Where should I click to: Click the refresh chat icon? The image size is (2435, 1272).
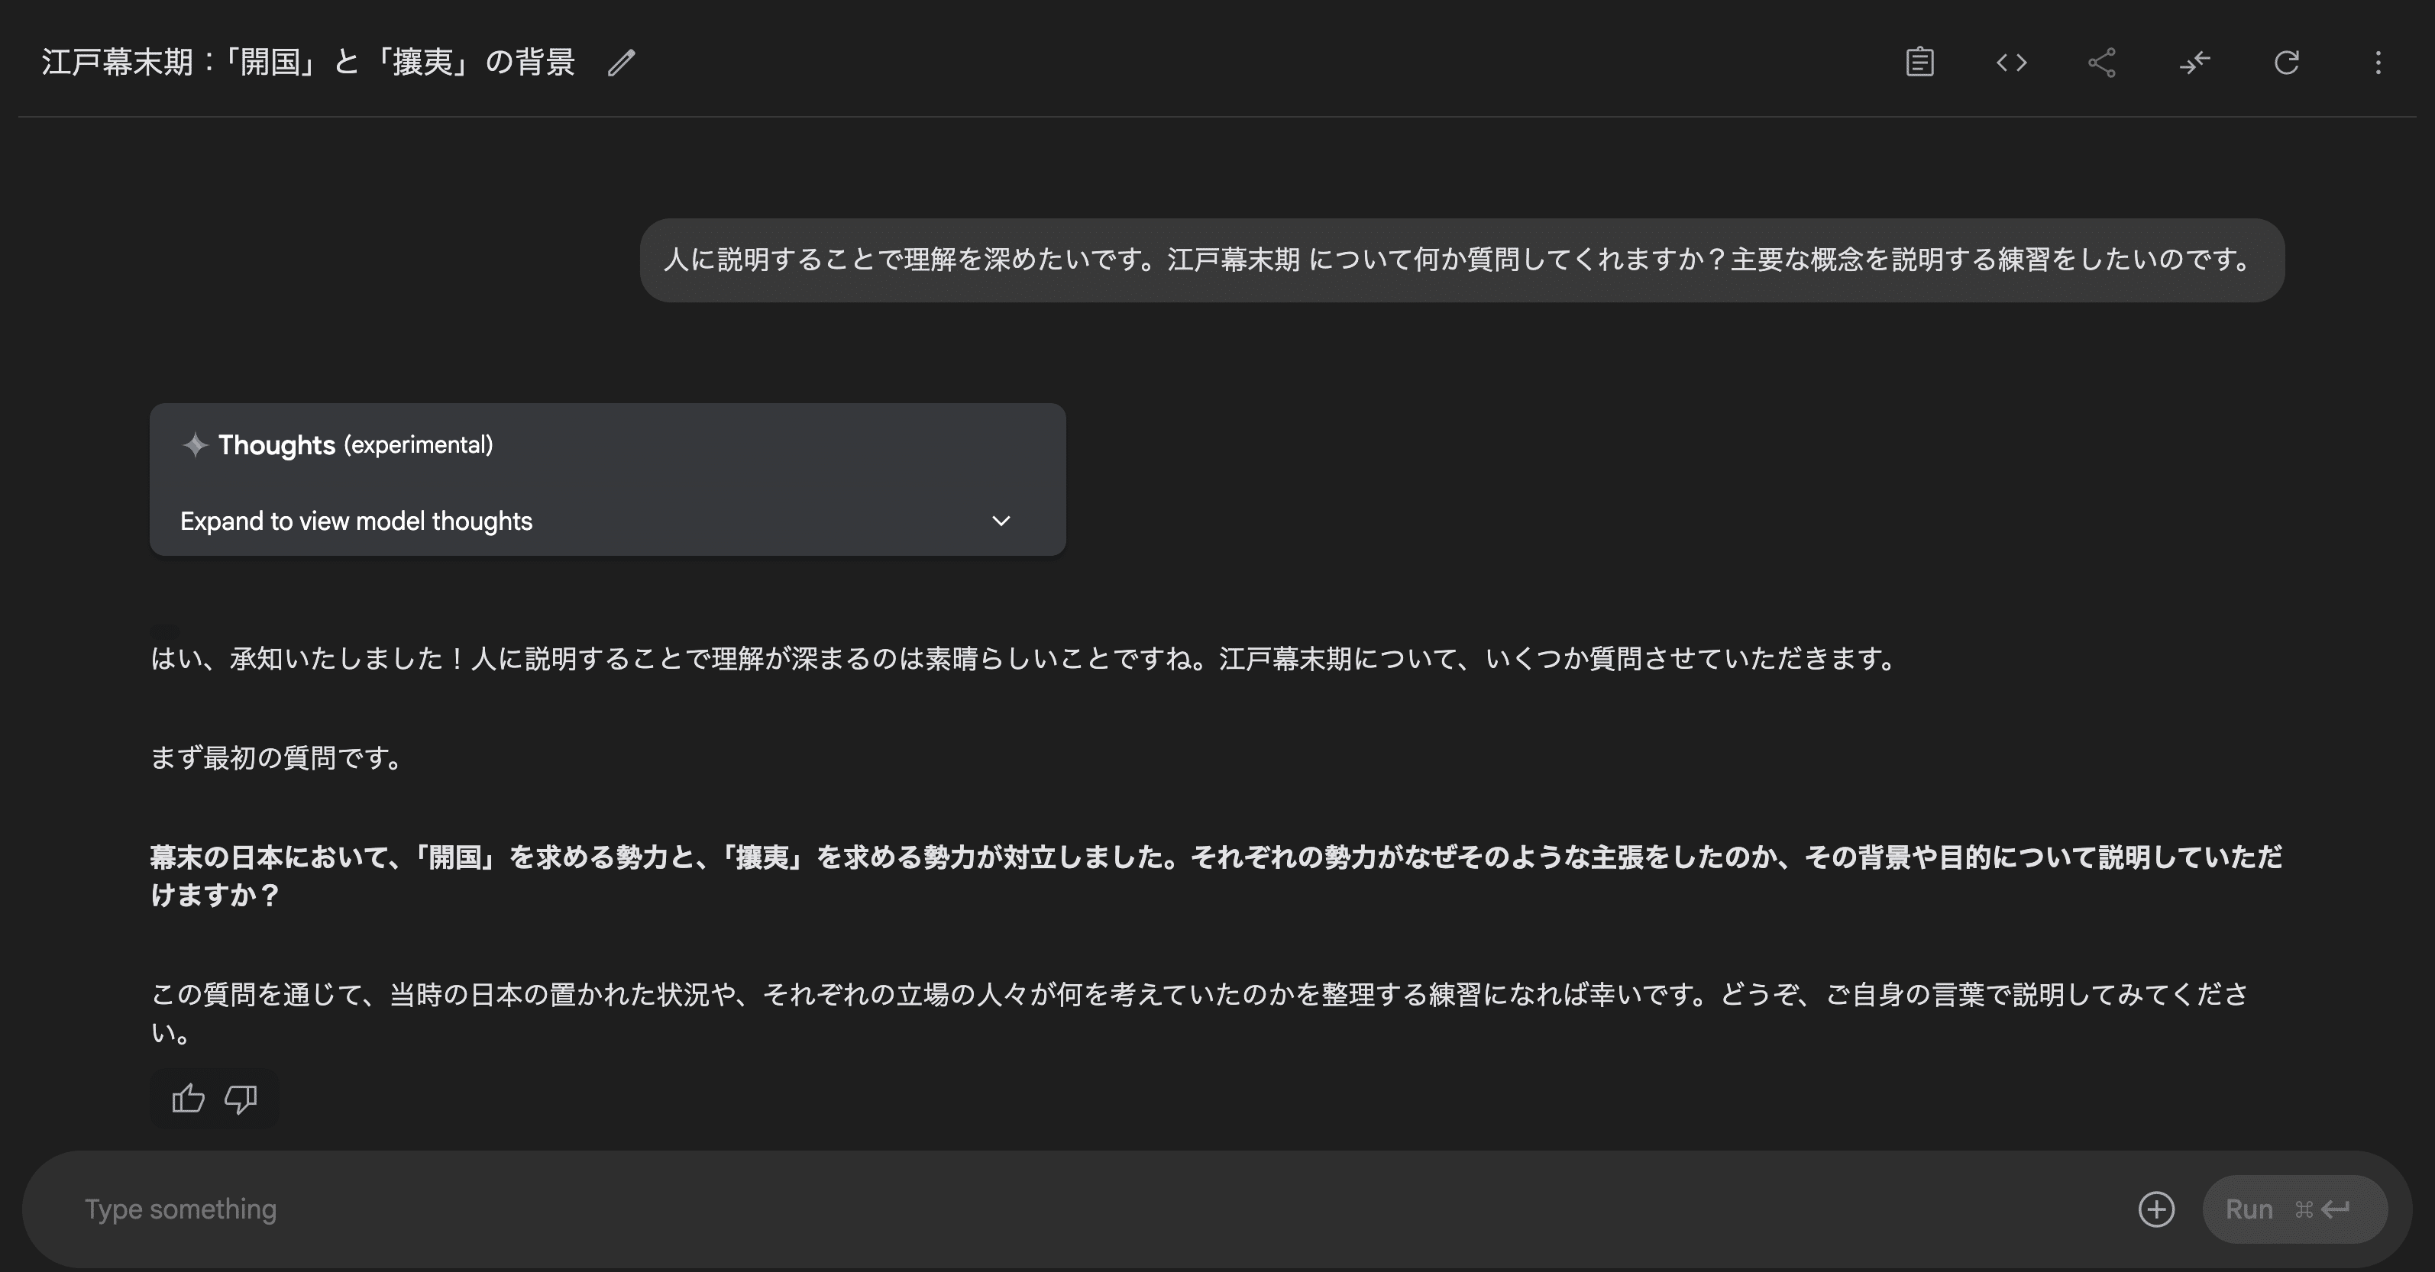(x=2285, y=63)
